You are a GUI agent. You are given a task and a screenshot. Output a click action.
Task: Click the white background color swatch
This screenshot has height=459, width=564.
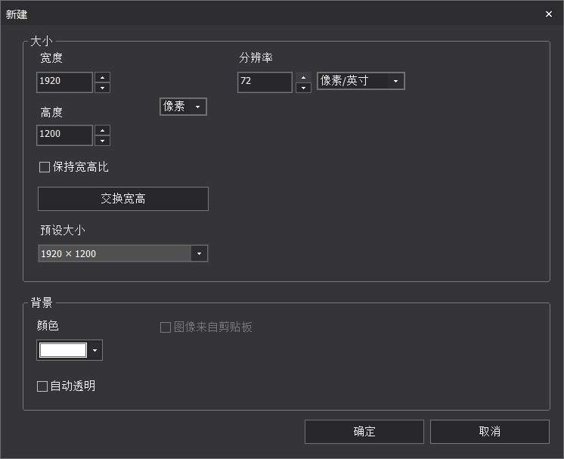(63, 350)
